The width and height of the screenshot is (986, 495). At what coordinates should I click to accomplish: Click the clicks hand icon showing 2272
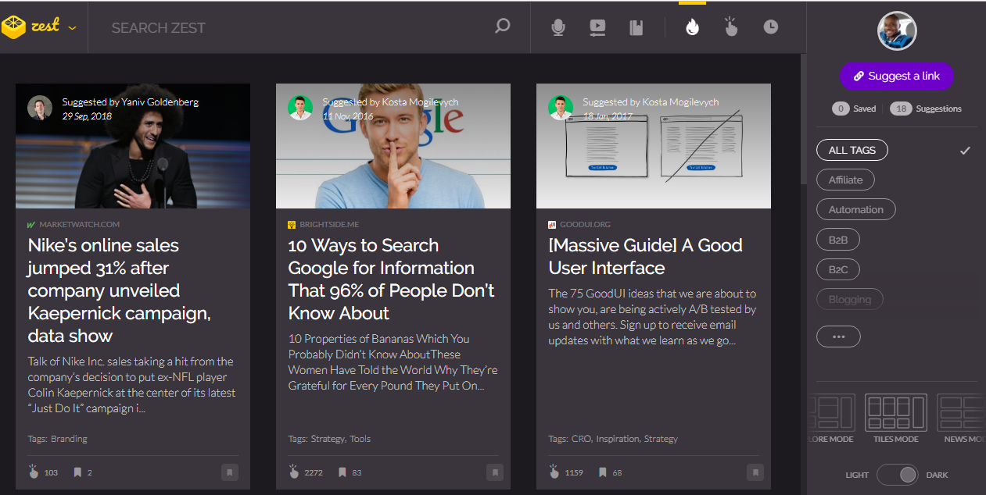(x=293, y=472)
